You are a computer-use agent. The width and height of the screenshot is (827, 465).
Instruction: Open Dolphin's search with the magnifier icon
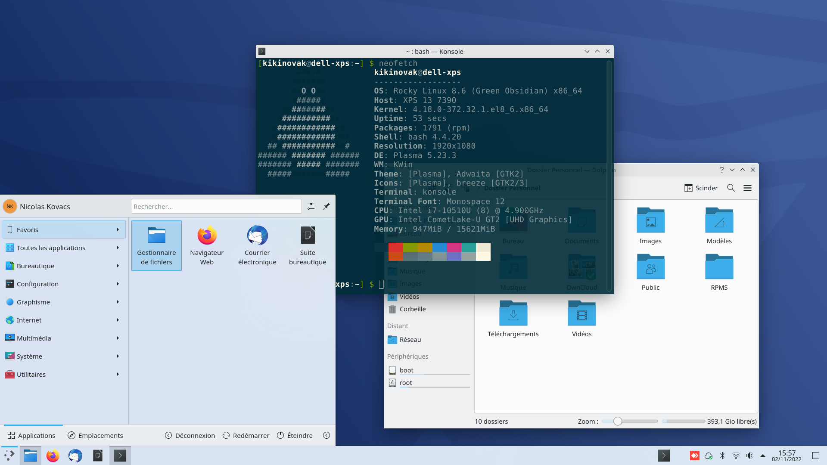pyautogui.click(x=731, y=188)
